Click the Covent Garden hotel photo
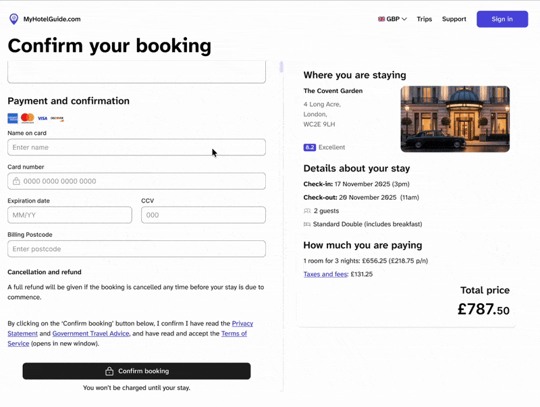Viewport: 540px width, 407px height. coord(455,119)
